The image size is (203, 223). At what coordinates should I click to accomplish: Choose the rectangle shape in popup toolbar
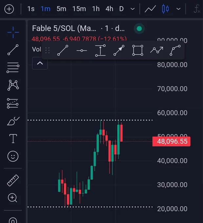pyautogui.click(x=137, y=51)
